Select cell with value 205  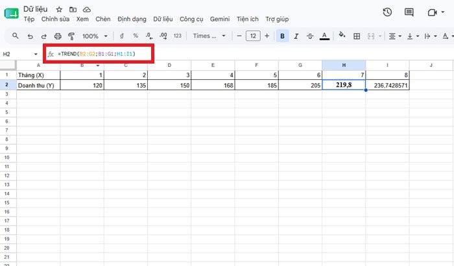(300, 85)
